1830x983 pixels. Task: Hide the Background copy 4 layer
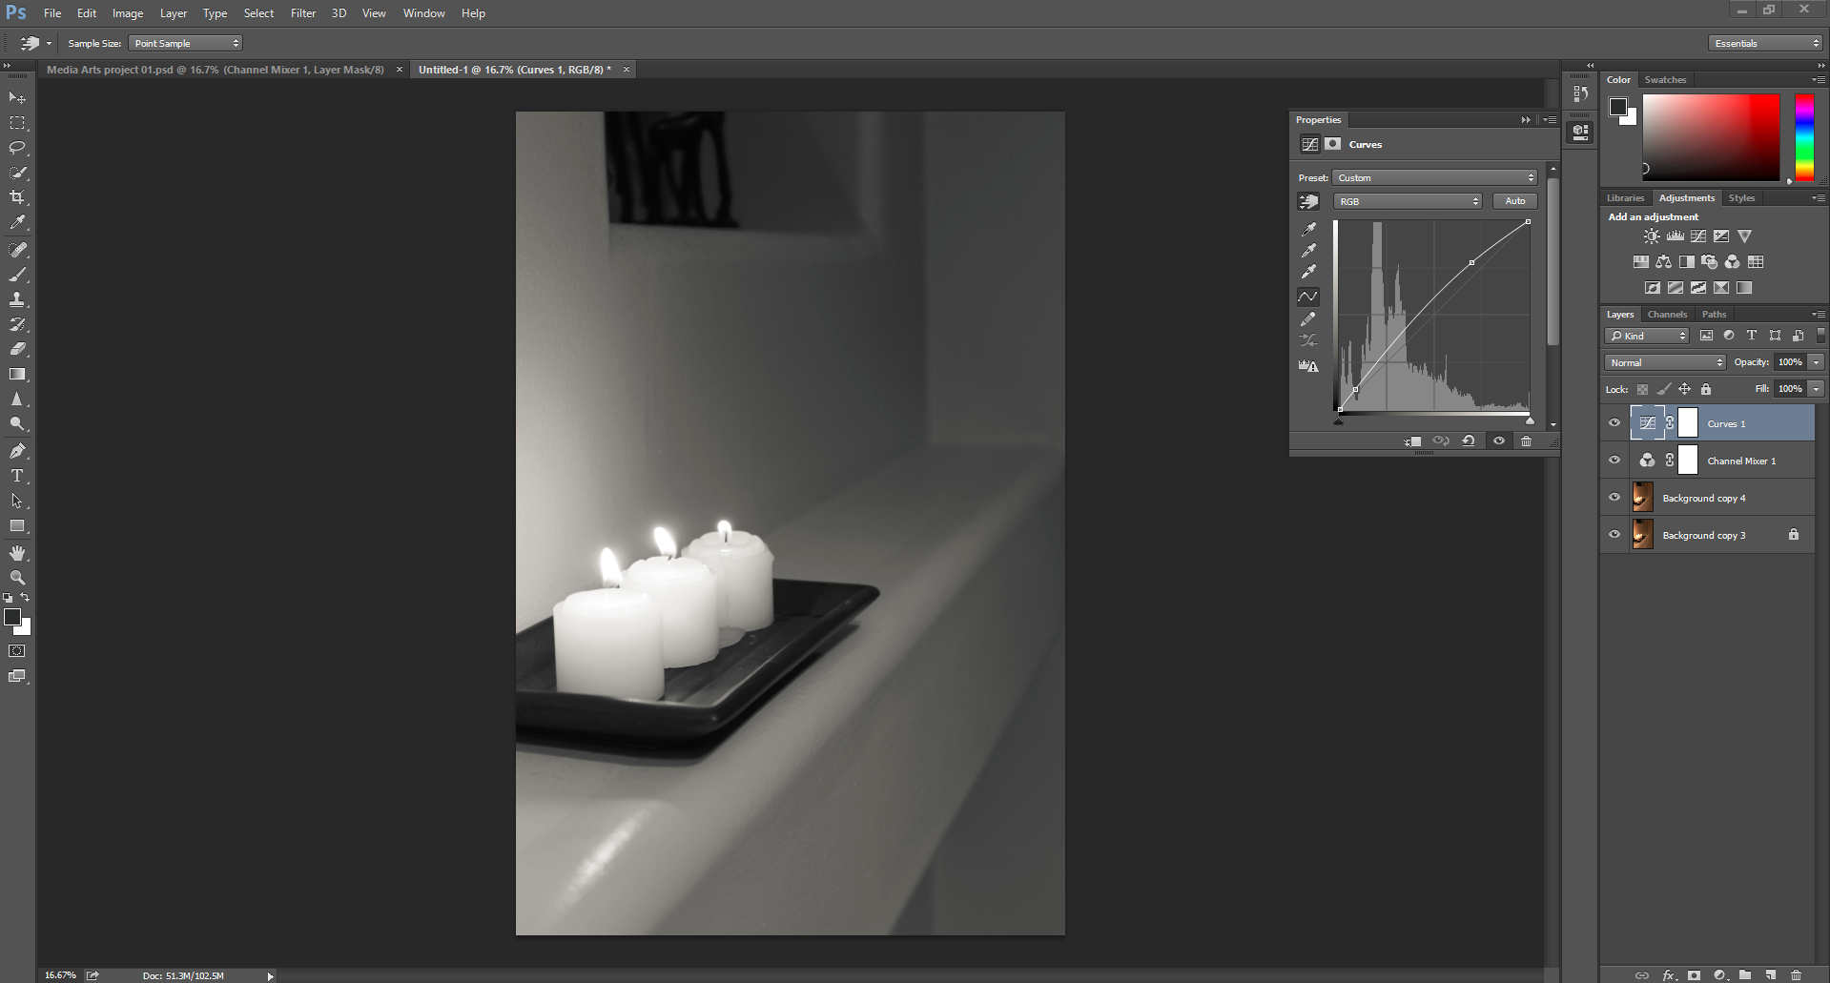click(x=1614, y=498)
